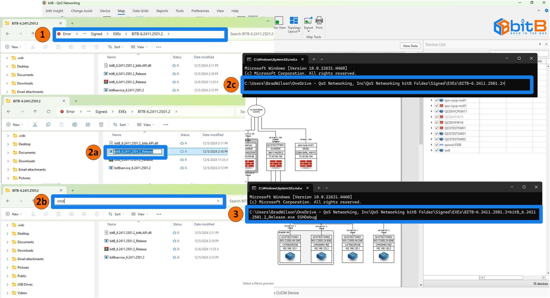Uncheck the qoswlc5508 device checkbox
550x298 pixels.
point(436,145)
